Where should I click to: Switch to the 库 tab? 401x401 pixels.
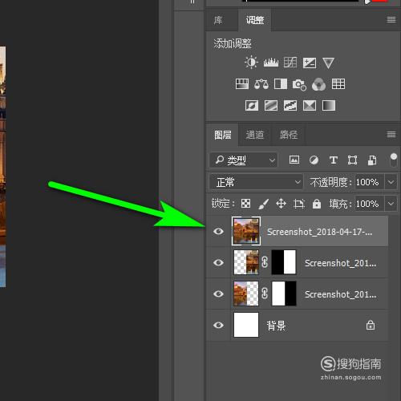coord(218,20)
